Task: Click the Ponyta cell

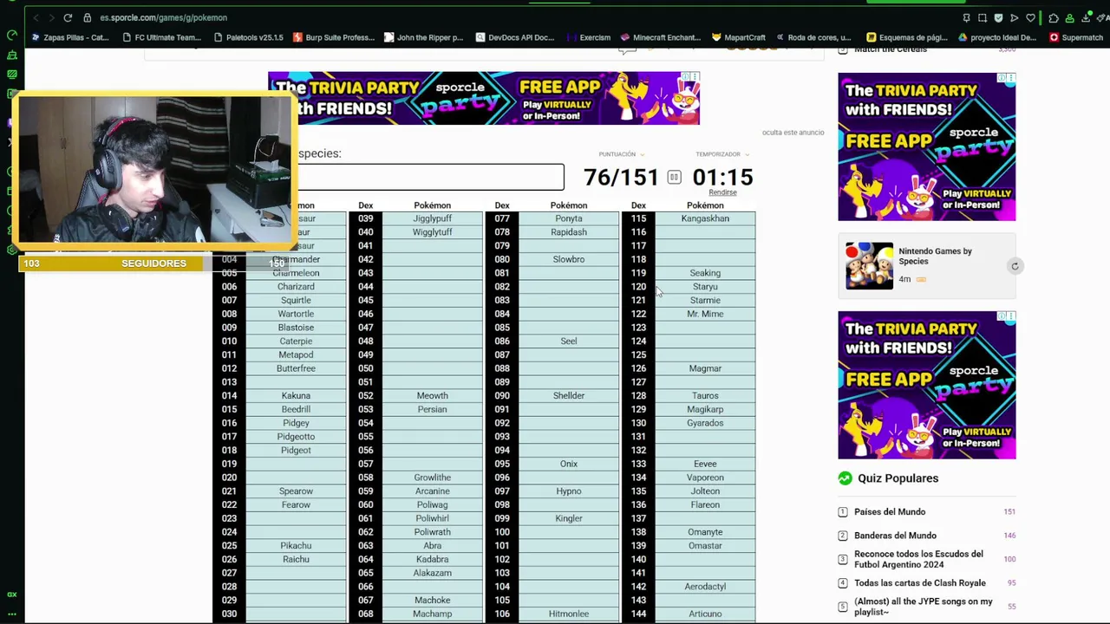Action: pos(569,218)
